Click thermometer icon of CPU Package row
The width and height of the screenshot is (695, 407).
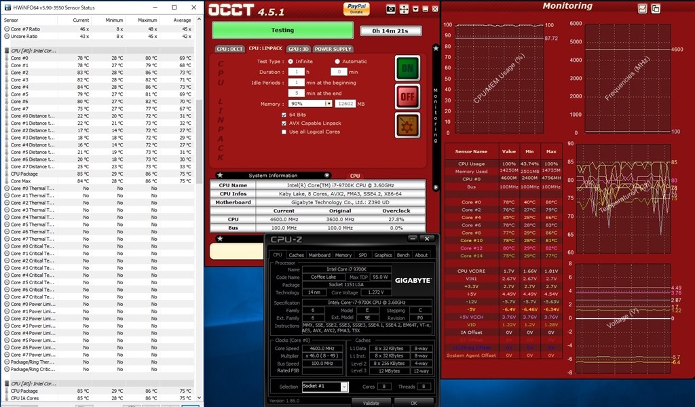tap(7, 174)
